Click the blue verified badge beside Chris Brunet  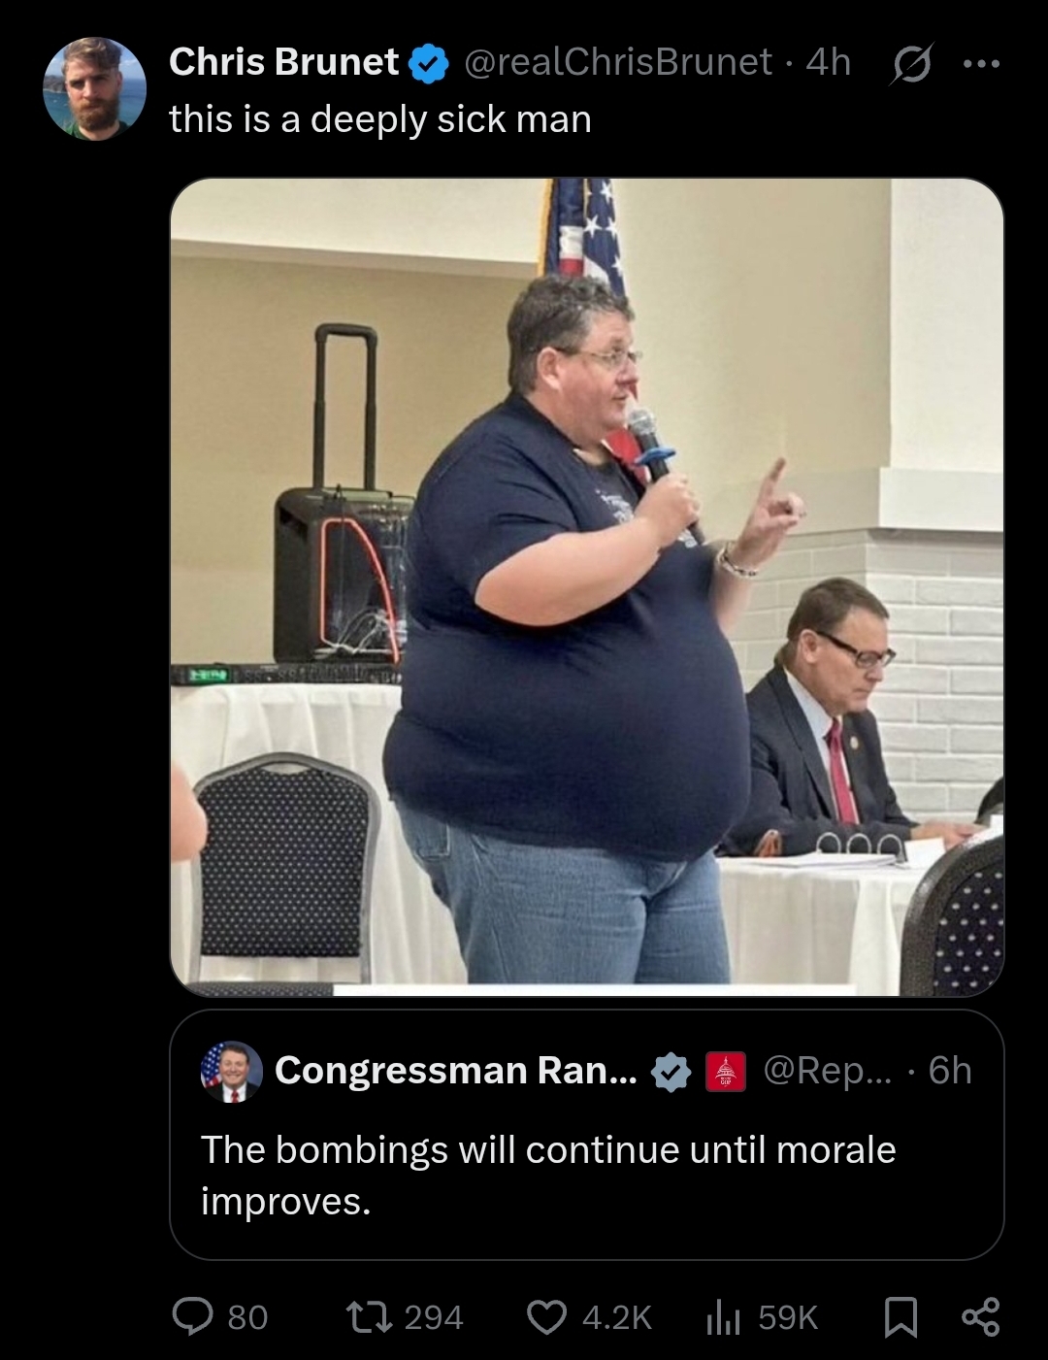click(428, 63)
